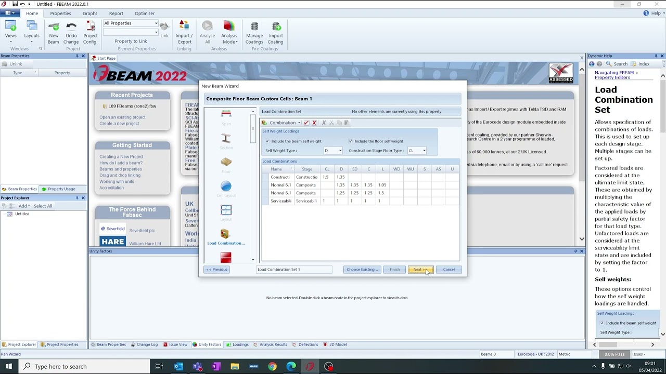Click the paste icon in the combination toolbar
Viewport: 666px width, 374px height.
coord(347,123)
